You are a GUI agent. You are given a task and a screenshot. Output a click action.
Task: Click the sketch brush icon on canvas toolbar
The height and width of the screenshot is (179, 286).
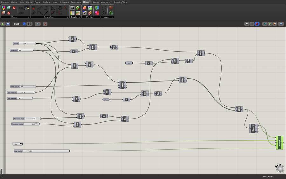click(x=45, y=24)
